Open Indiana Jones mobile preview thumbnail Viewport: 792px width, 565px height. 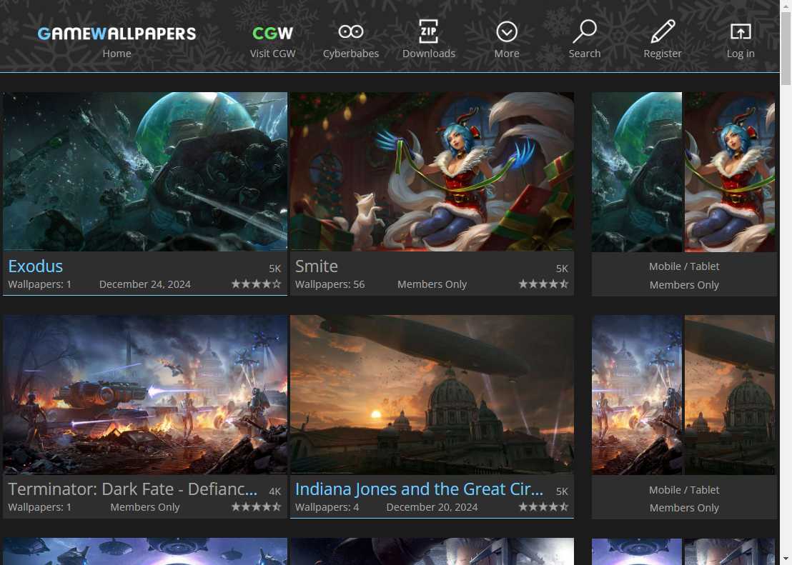[x=730, y=395]
